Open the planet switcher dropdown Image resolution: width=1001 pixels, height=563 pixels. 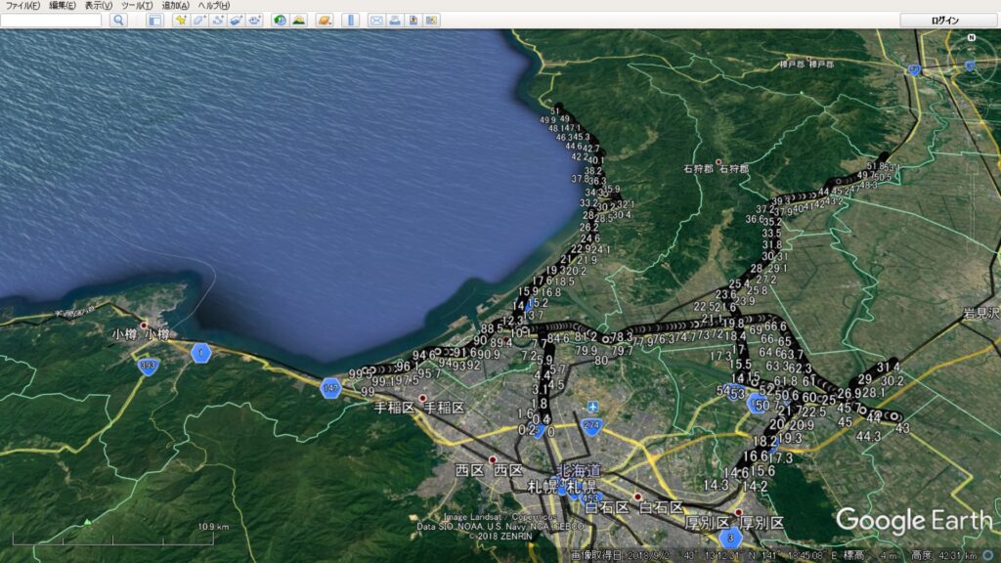pyautogui.click(x=325, y=21)
